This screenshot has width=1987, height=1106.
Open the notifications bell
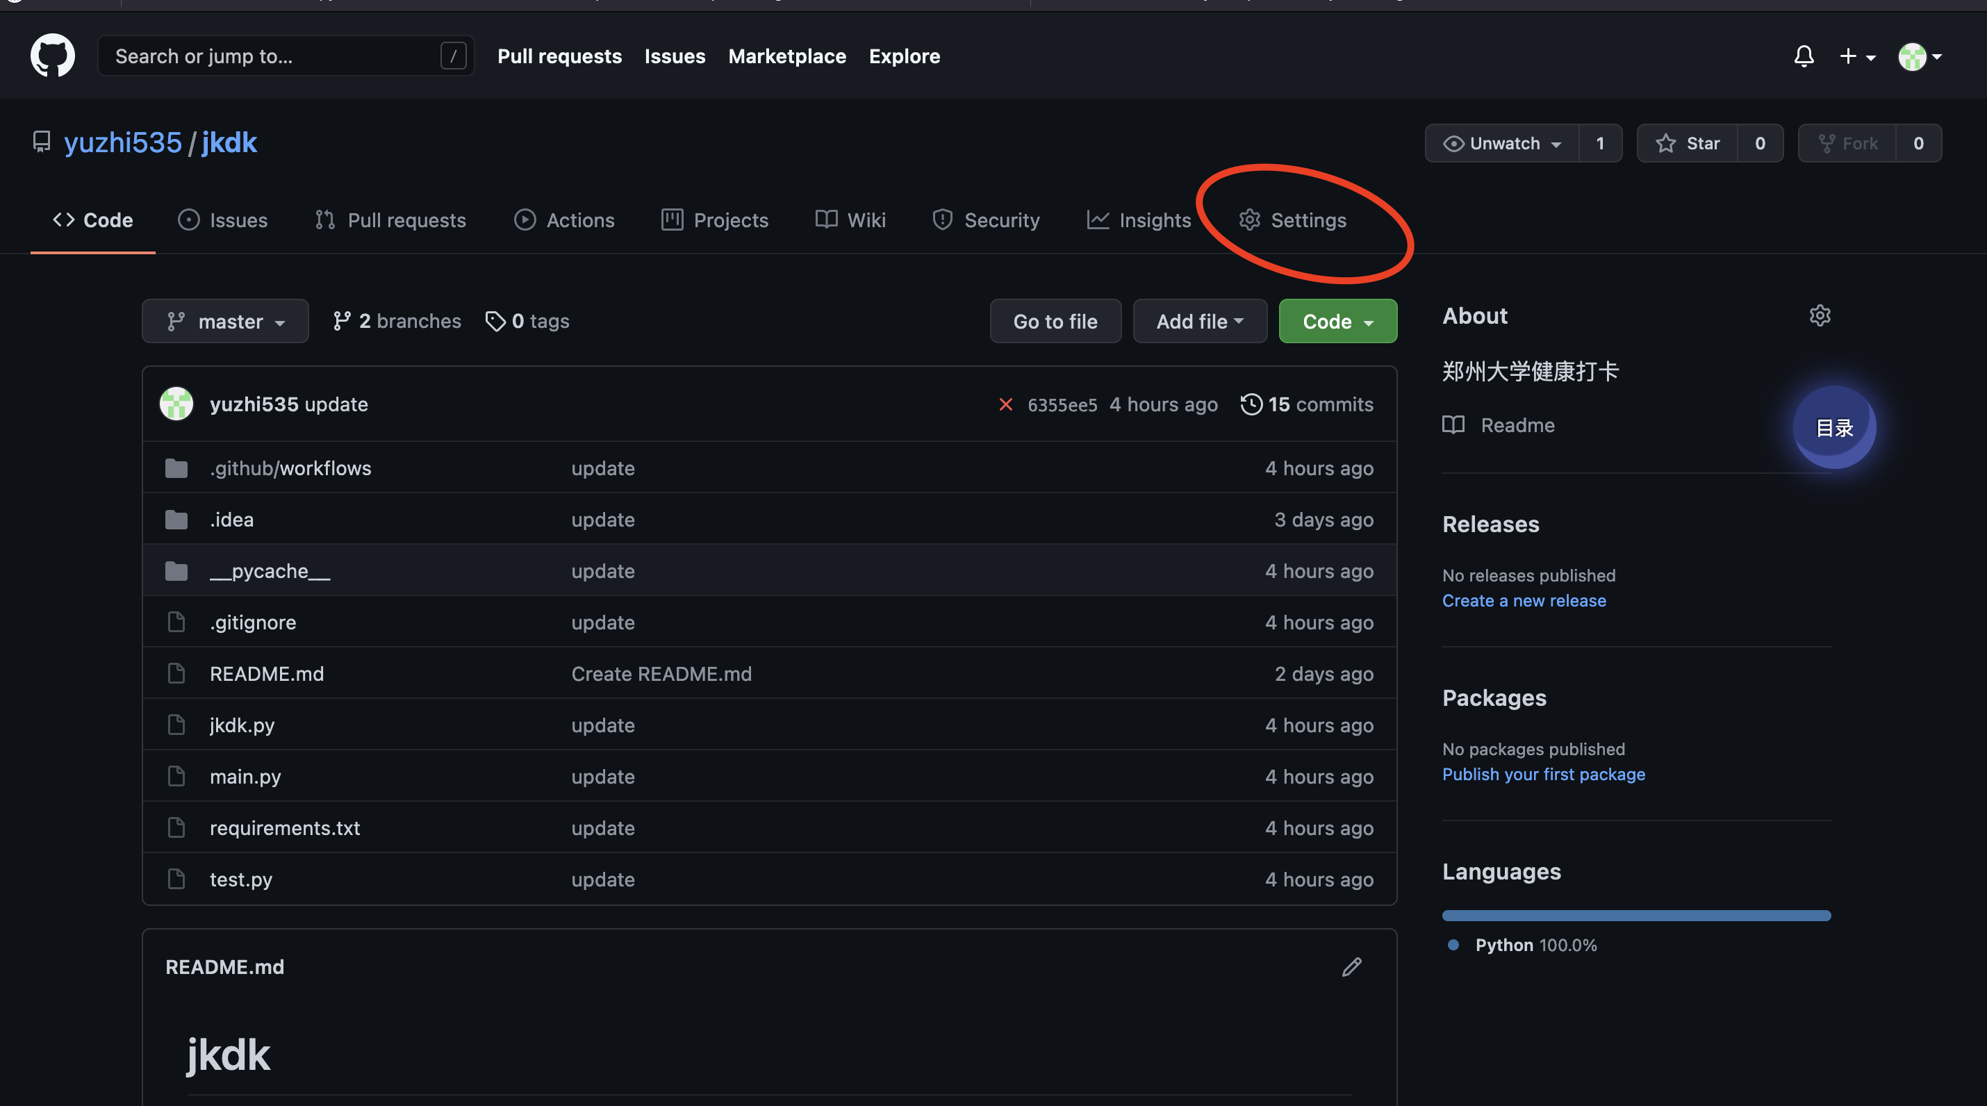tap(1804, 56)
